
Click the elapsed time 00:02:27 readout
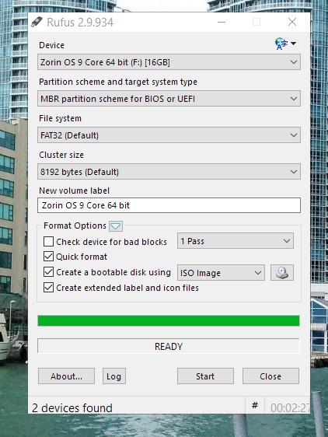click(290, 408)
